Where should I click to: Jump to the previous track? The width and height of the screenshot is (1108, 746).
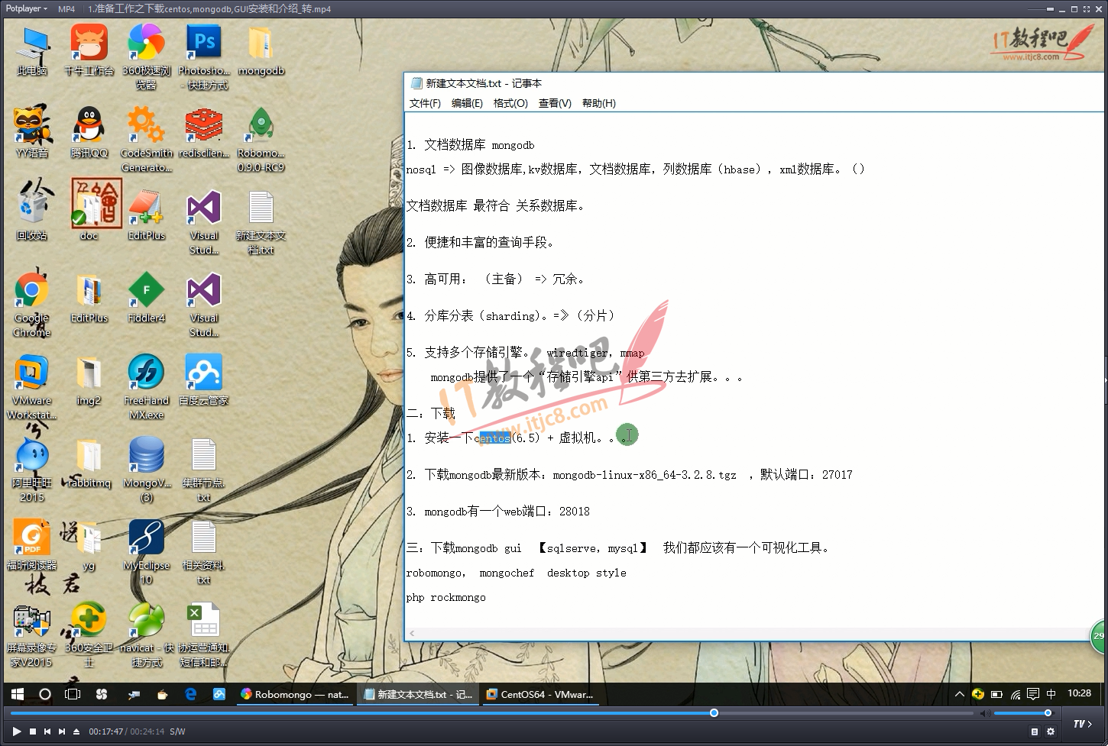point(47,731)
